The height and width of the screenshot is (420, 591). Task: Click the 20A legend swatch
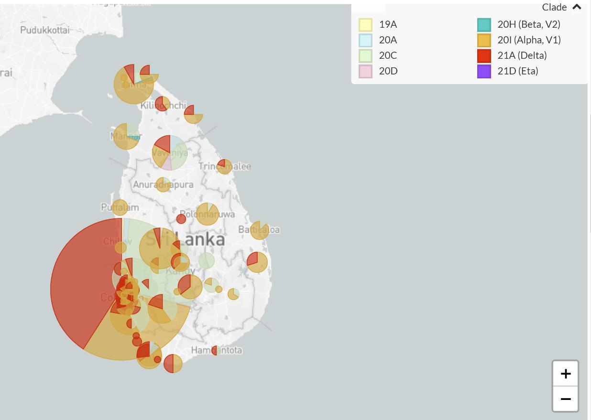(x=365, y=40)
